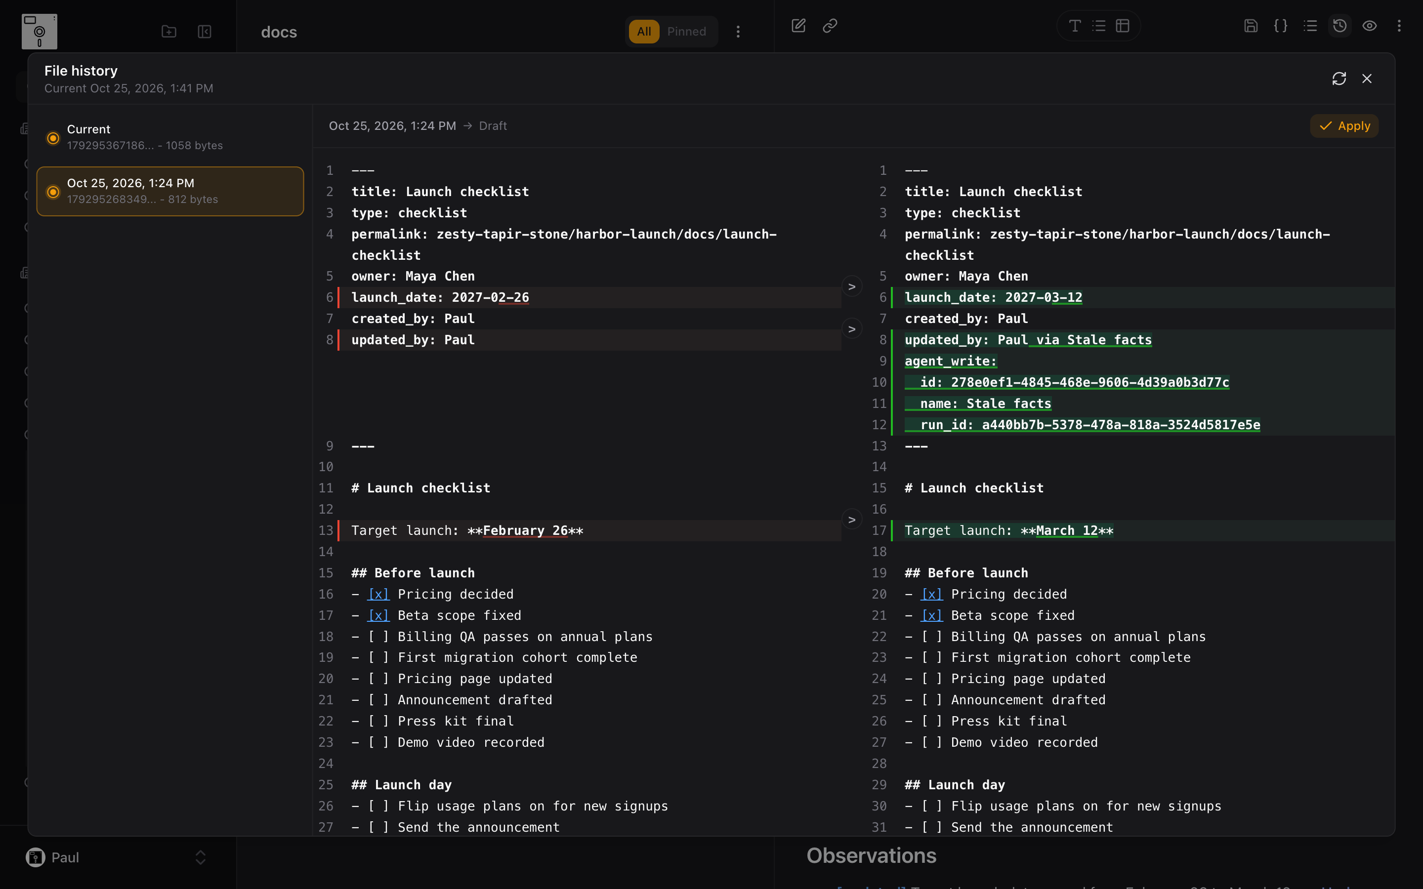Open the editor more options menu

(x=1399, y=25)
